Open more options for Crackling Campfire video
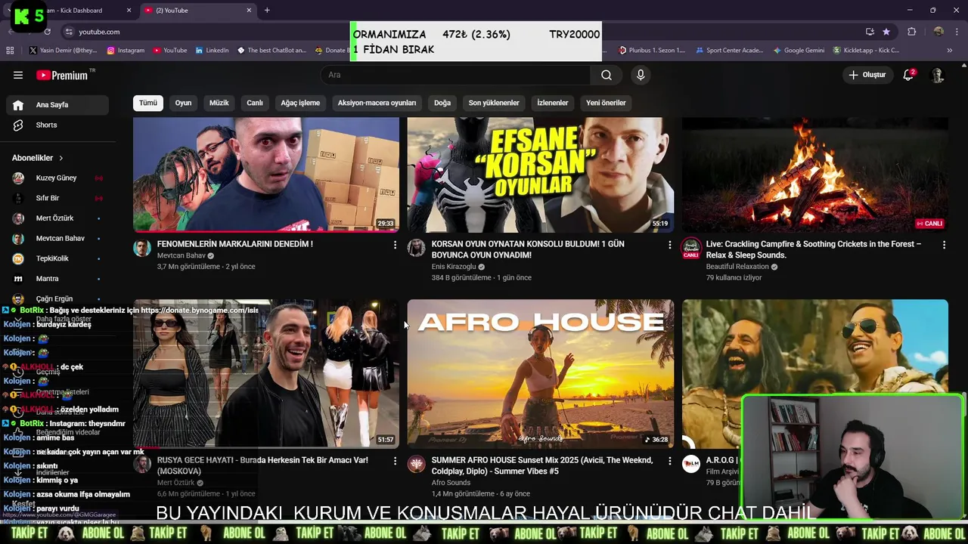This screenshot has width=968, height=544. 944,245
